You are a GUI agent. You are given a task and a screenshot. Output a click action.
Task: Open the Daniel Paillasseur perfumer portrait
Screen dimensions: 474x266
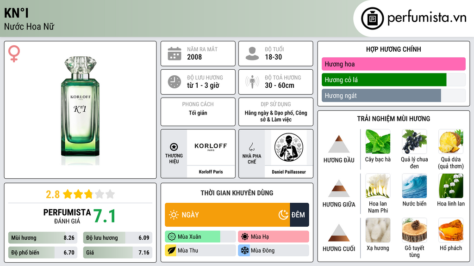pos(289,147)
